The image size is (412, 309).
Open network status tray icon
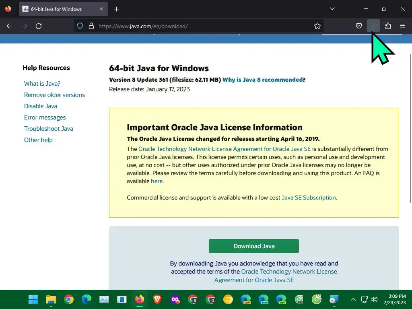click(x=364, y=299)
